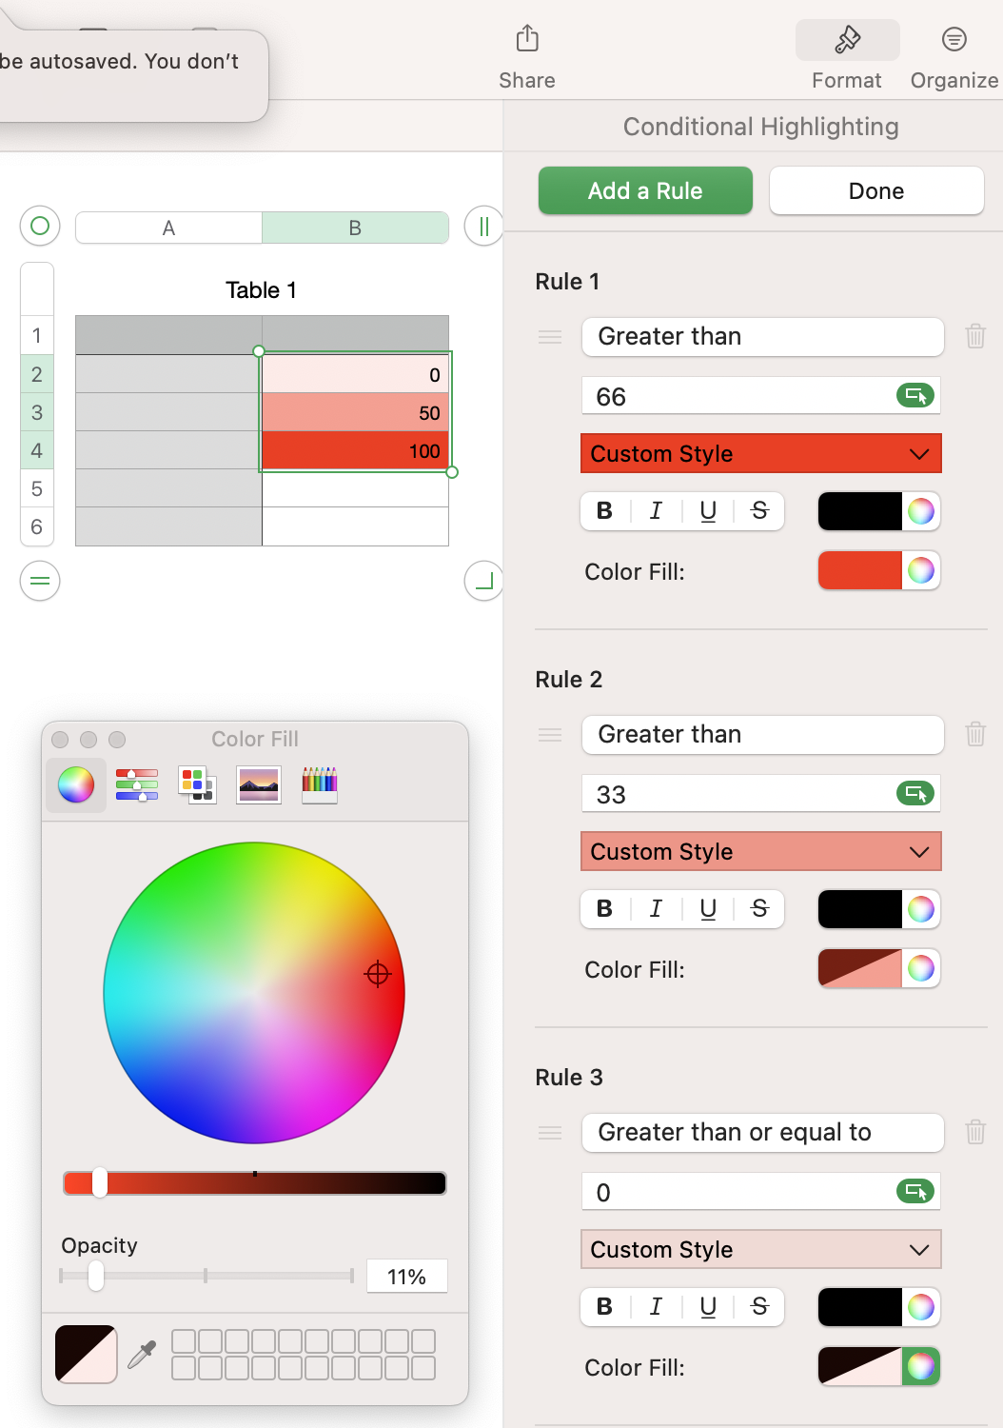1003x1428 pixels.
Task: Open the color palettes picker mode
Action: tap(197, 784)
